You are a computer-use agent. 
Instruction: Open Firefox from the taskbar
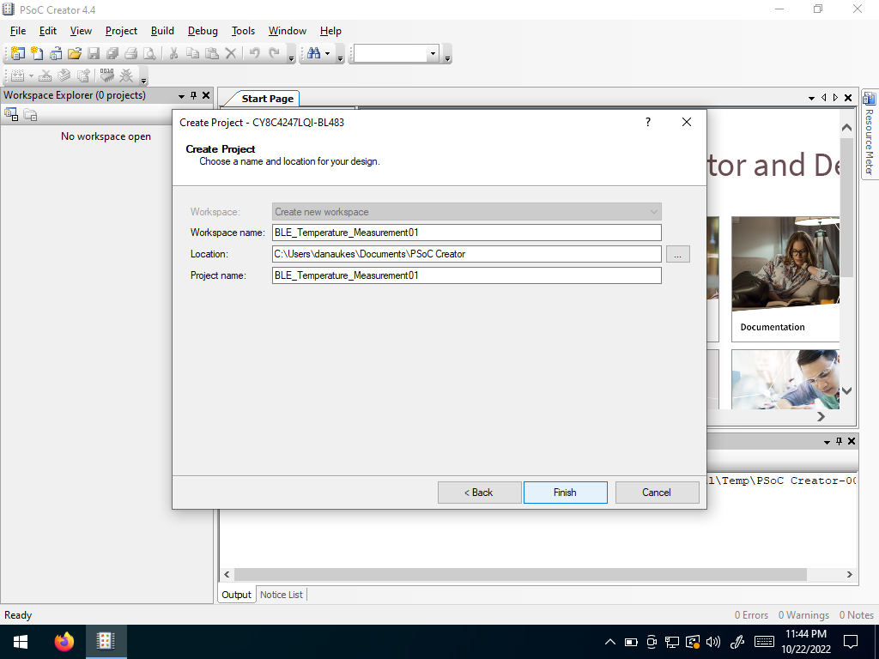pos(64,641)
